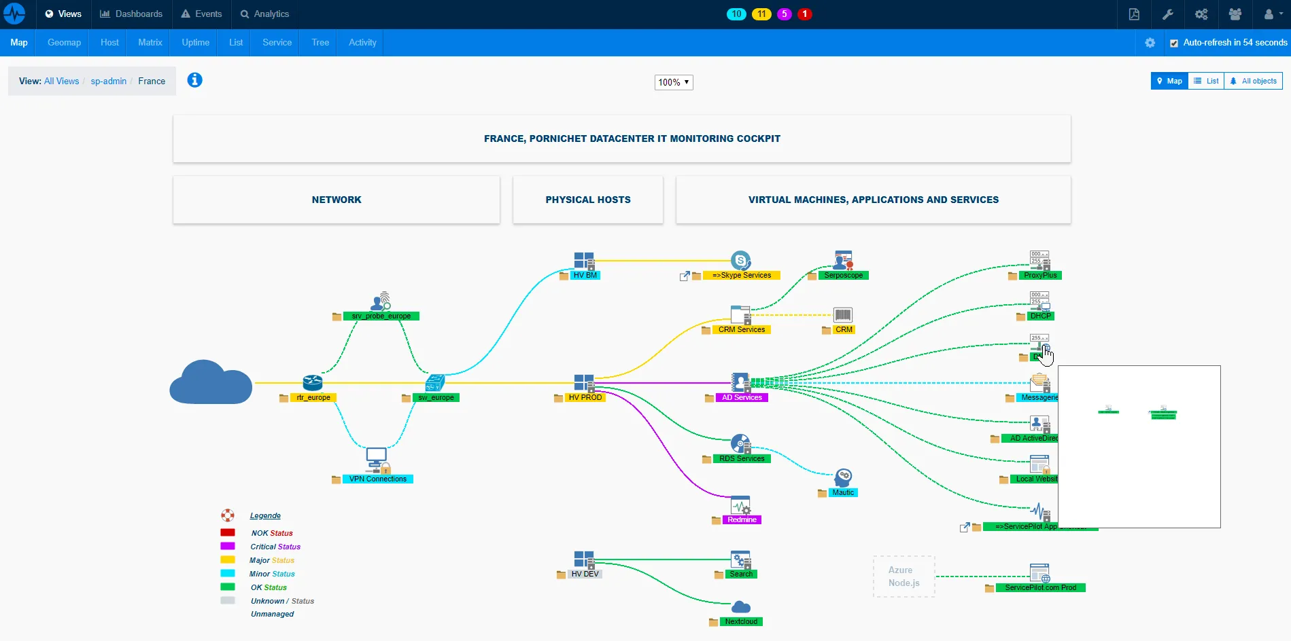
Task: Open the sp-admin breadcrumb link
Action: 109,81
